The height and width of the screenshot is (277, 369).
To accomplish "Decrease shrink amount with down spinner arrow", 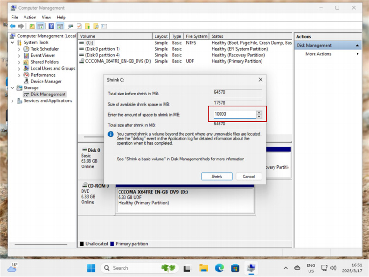I will click(259, 116).
